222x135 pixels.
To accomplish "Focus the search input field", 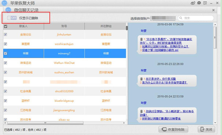I will [196, 18].
